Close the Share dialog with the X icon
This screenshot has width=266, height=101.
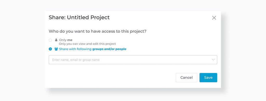[214, 18]
